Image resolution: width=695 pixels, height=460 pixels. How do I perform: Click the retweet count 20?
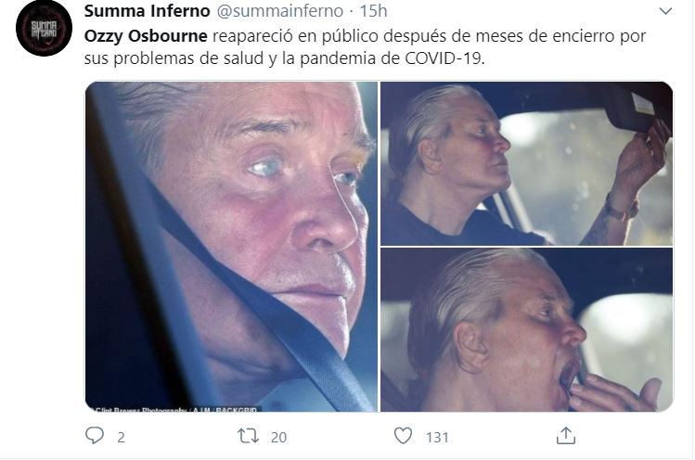tap(278, 438)
